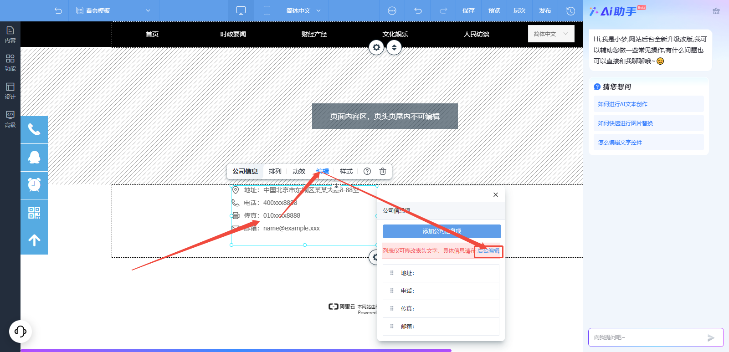Select 编辑 in the component toolbar

pyautogui.click(x=323, y=171)
